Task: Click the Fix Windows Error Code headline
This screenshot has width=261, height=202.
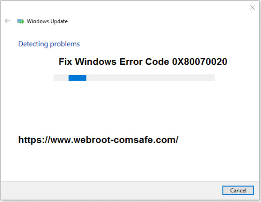Action: [143, 62]
